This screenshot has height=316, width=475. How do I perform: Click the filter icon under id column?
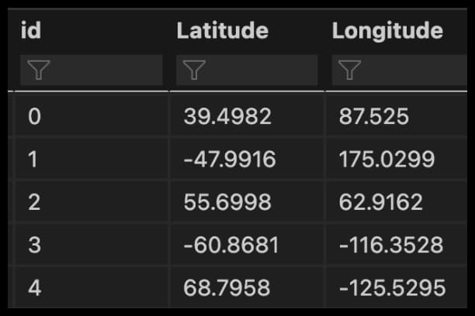38,71
